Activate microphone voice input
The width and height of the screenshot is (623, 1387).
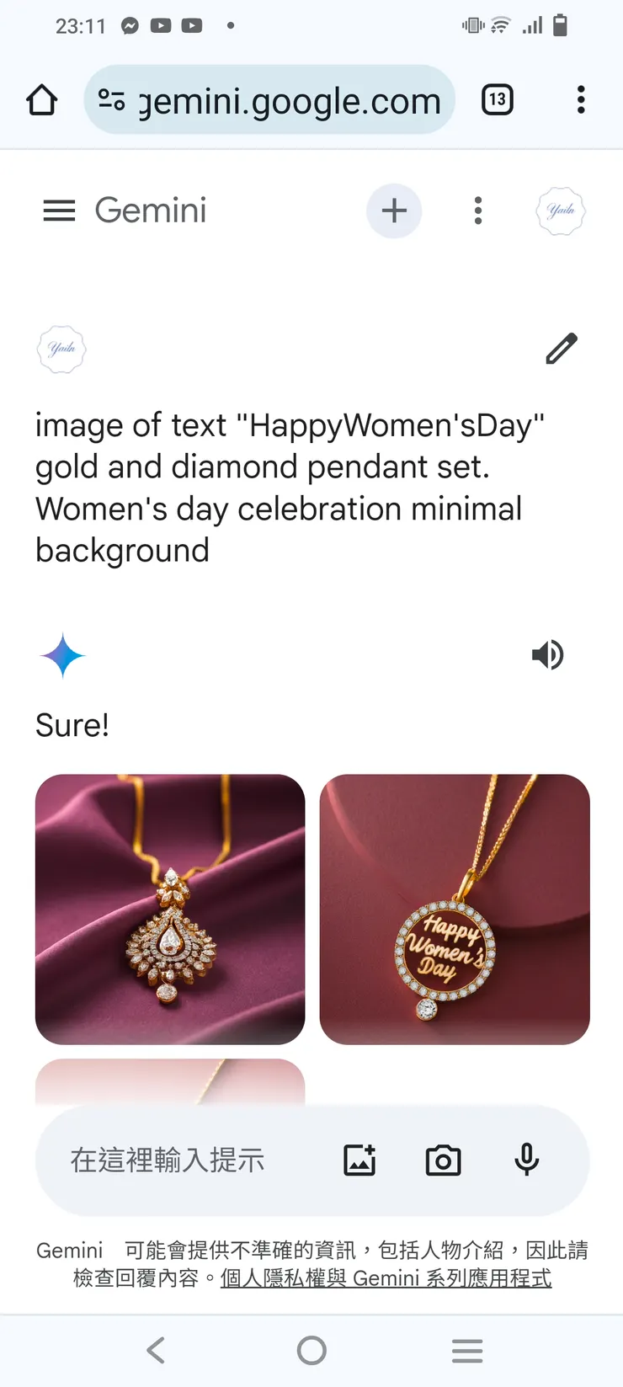tap(527, 1160)
